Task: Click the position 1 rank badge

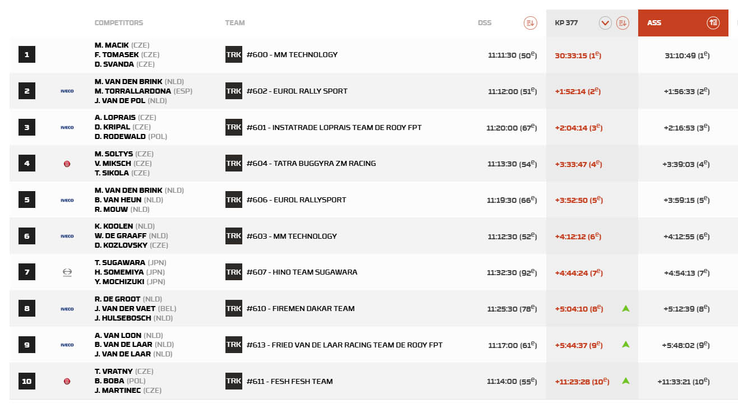Action: pyautogui.click(x=27, y=55)
